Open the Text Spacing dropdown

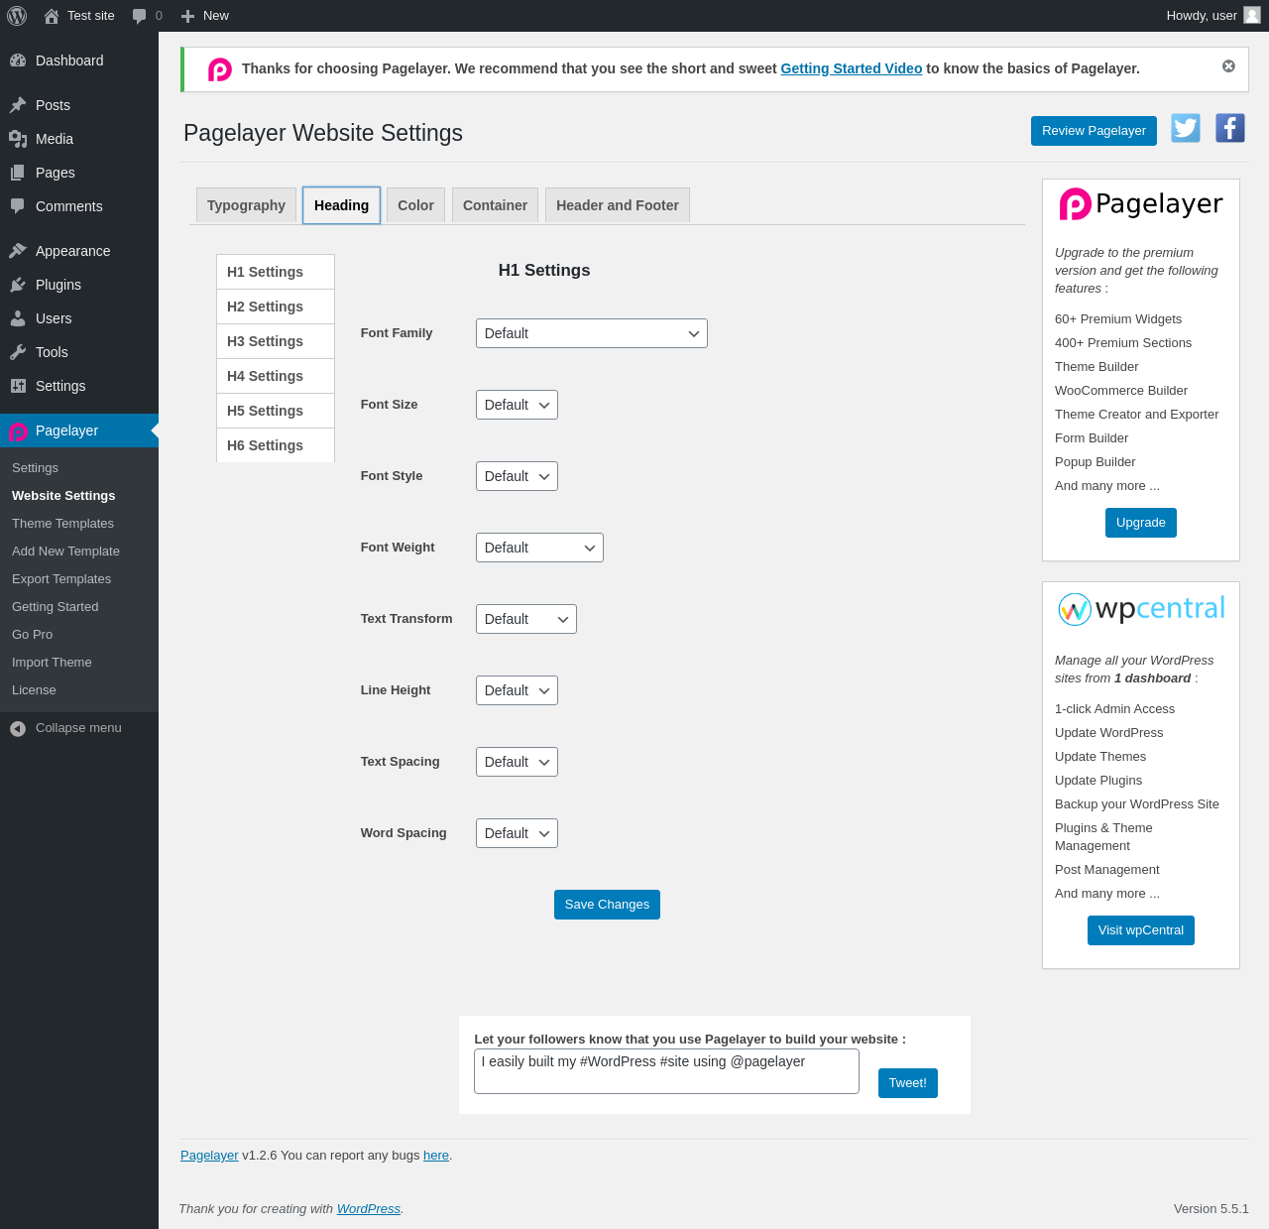point(517,762)
